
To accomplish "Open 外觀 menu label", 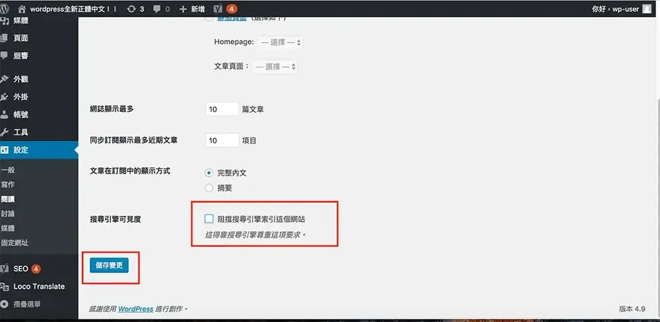I will pyautogui.click(x=20, y=79).
